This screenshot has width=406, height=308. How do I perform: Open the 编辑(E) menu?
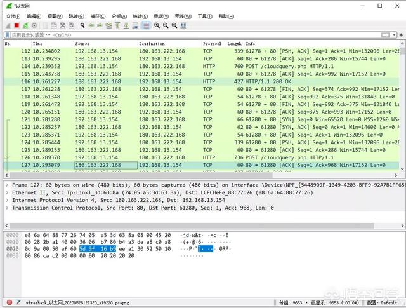34,17
